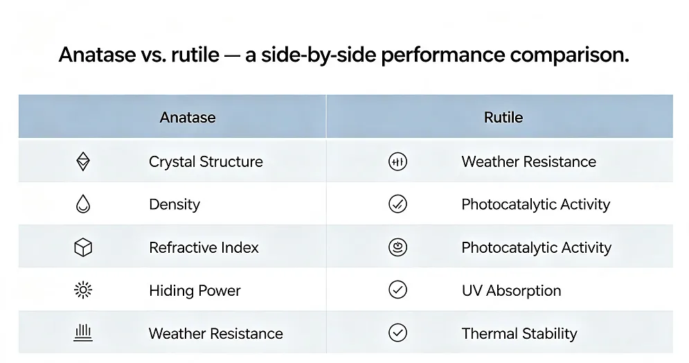Click the droplet icon beside Density
The width and height of the screenshot is (689, 363).
tap(83, 204)
